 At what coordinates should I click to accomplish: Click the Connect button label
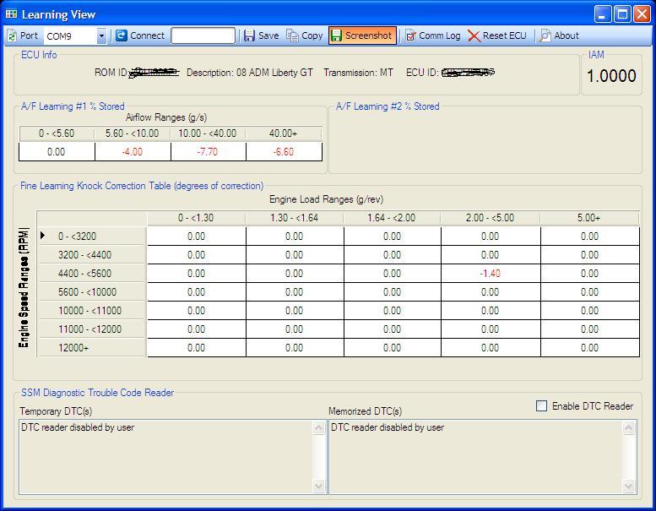147,36
